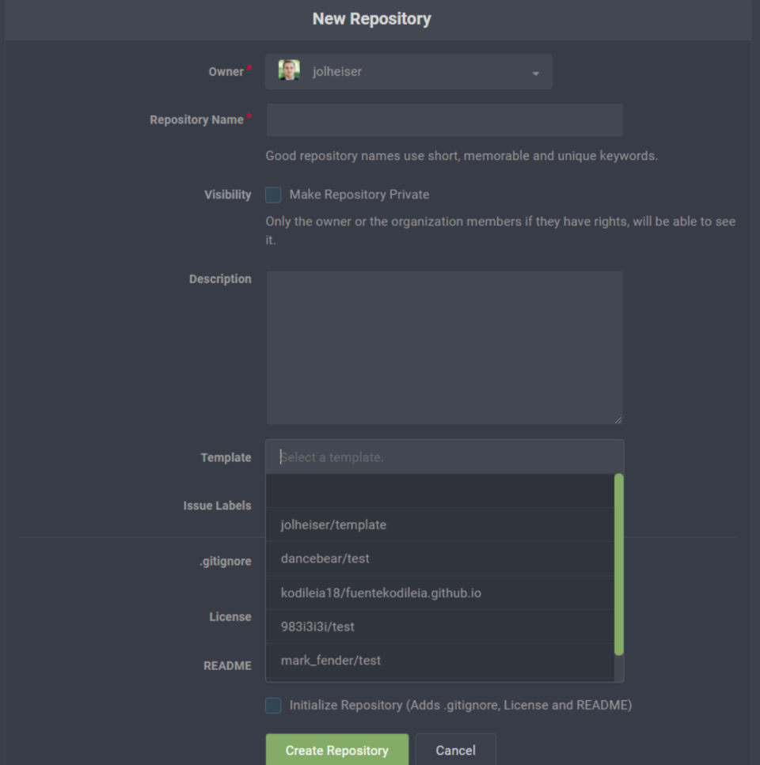This screenshot has height=765, width=760.
Task: Enable the Initialize Repository checkbox
Action: click(x=273, y=705)
